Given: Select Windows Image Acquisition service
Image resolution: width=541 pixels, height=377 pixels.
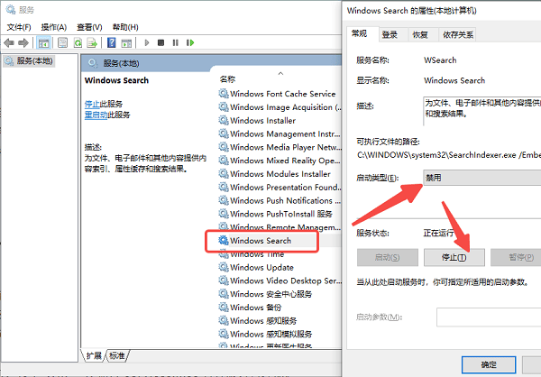Looking at the screenshot, I should [285, 107].
